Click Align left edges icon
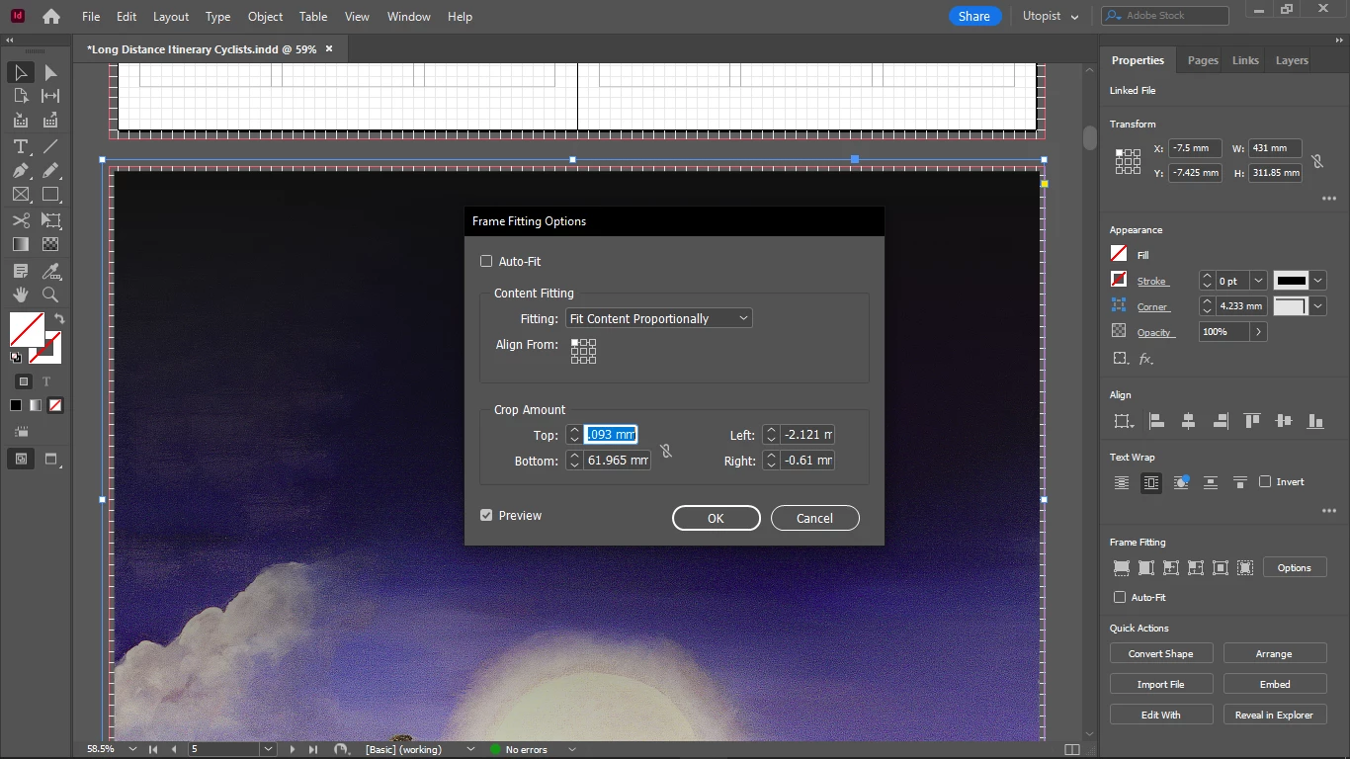Screen dimensions: 1350x759 (1157, 421)
